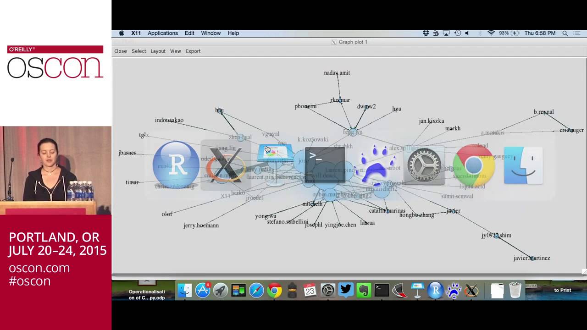The image size is (587, 330).
Task: Select the X11 icon in the app switcher
Action: point(226,165)
